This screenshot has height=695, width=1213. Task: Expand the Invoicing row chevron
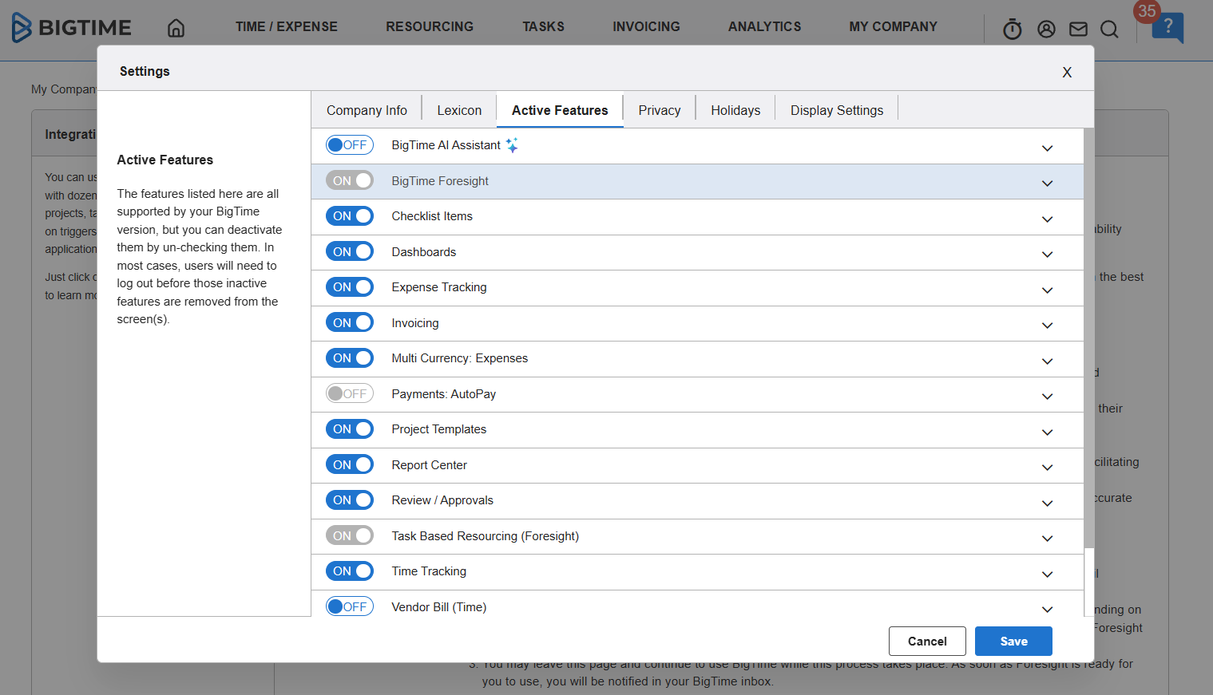pyautogui.click(x=1047, y=326)
